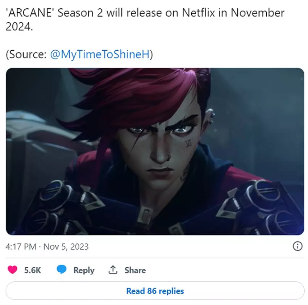308x305 pixels.
Task: Click the "(Source:" text before the handle
Action: [26, 54]
